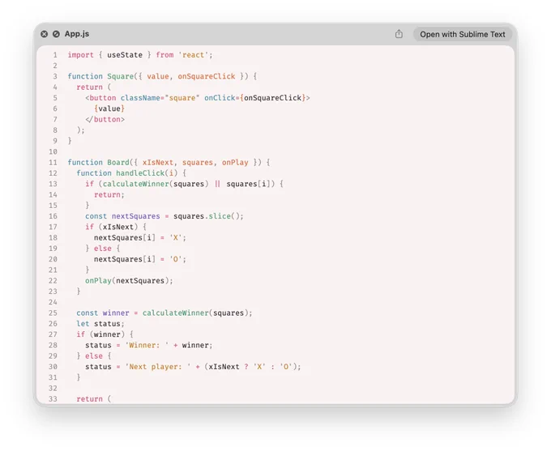
Task: Click 'const nextSquares = squares.slice();' line
Action: point(164,216)
